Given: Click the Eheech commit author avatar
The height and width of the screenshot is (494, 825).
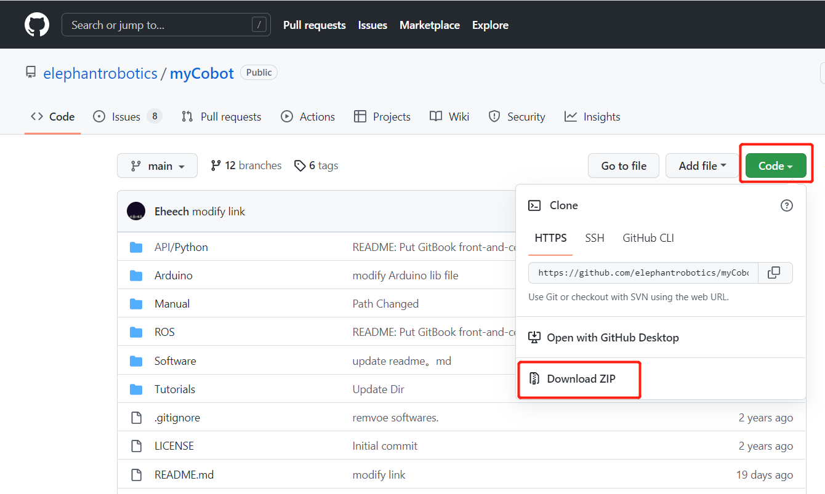Looking at the screenshot, I should pos(136,211).
